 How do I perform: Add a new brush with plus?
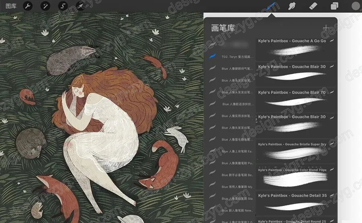coord(326,28)
